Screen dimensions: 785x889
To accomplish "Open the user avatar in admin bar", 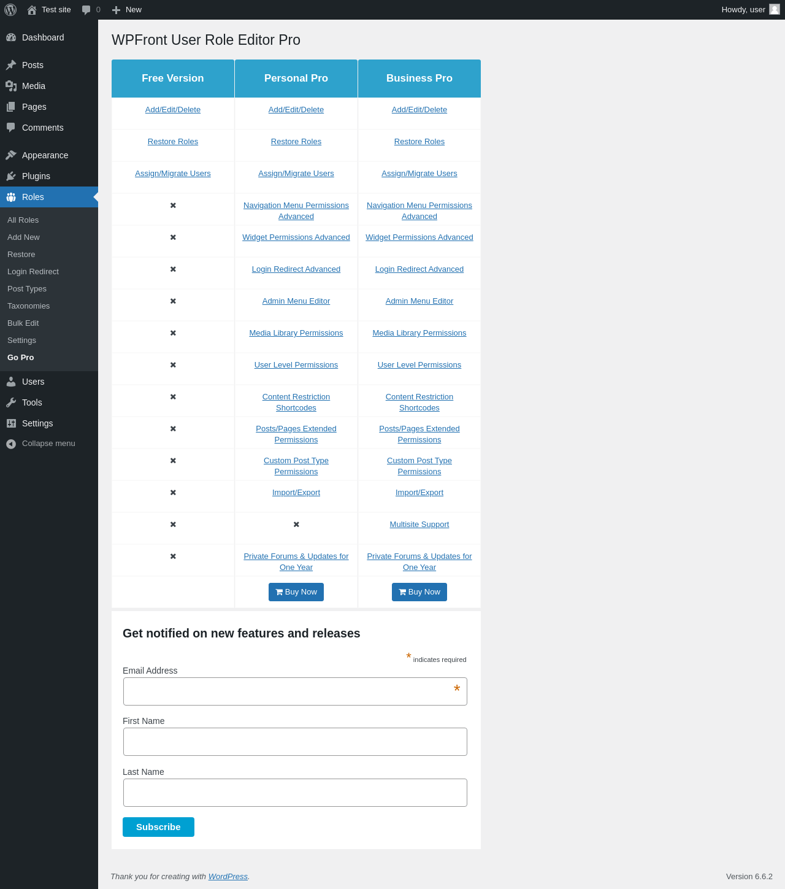I will coord(775,9).
